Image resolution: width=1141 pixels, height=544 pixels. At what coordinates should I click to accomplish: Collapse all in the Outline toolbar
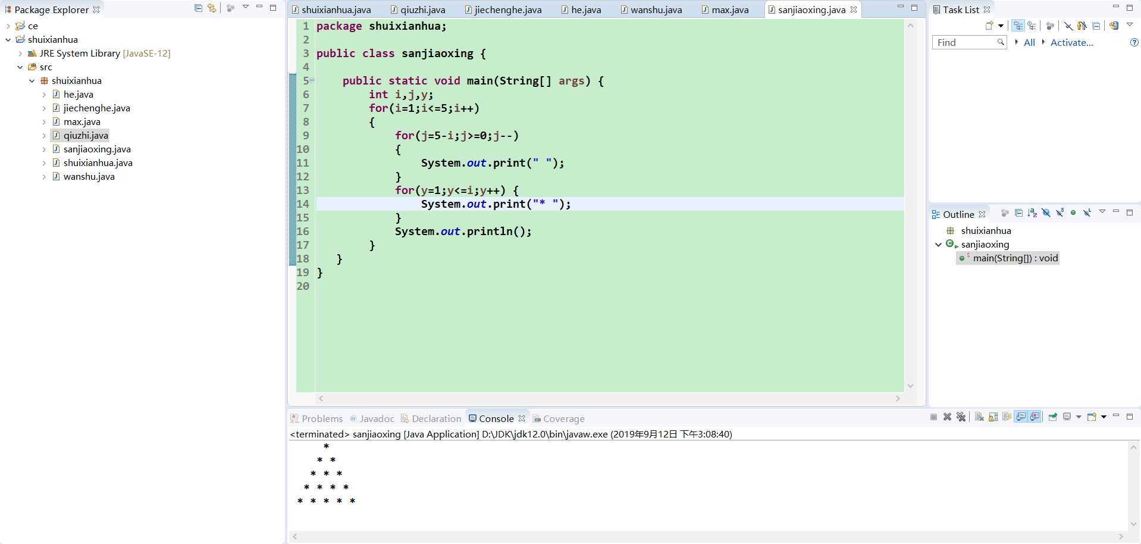1018,213
